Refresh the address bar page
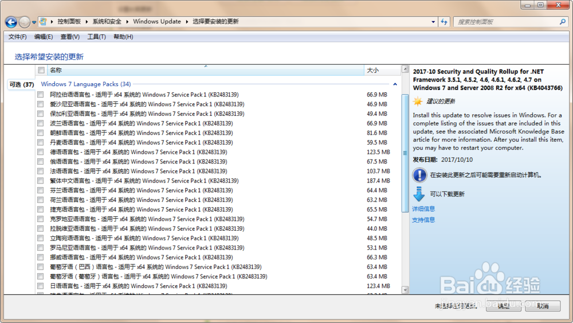 444,22
